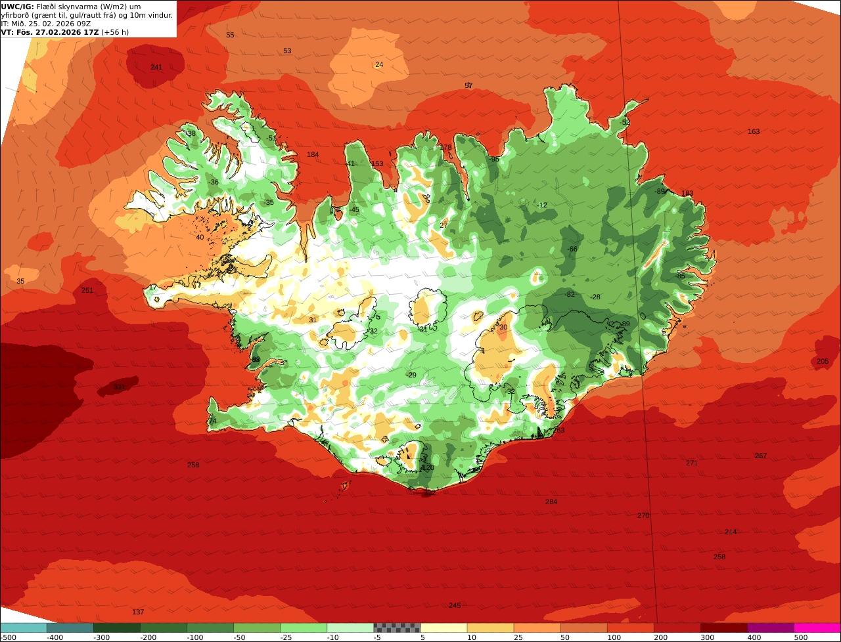This screenshot has height=642, width=841.
Task: Click the map value '-51' in the Westfjords
Action: [271, 138]
